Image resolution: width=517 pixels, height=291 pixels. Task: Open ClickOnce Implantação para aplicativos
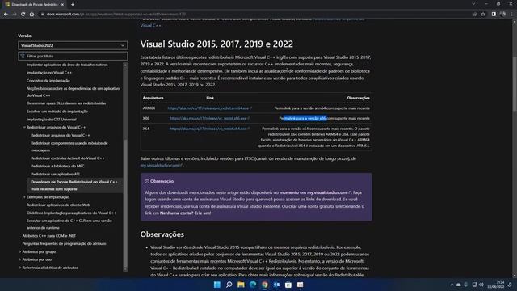click(71, 213)
